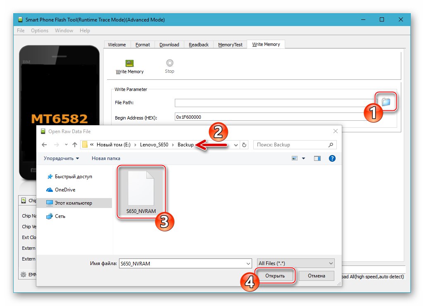The width and height of the screenshot is (424, 306).
Task: Click the back arrow in the Open dialog
Action: [x=44, y=145]
